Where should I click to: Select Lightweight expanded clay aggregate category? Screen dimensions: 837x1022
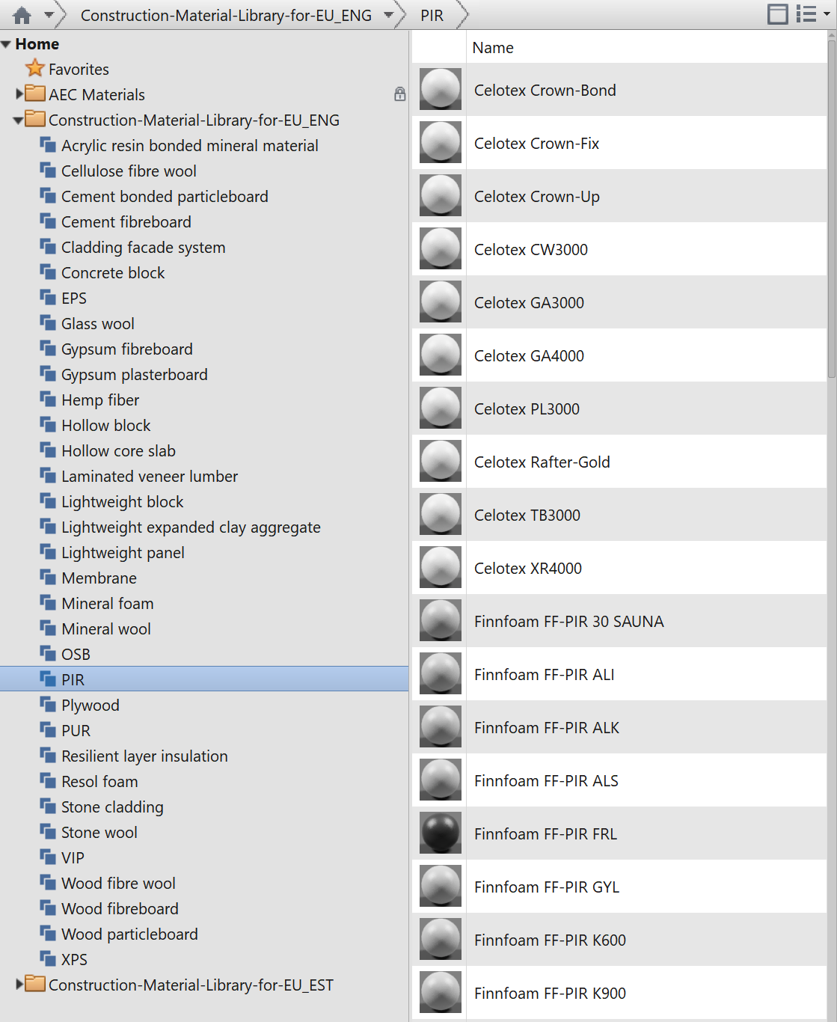[x=191, y=527]
